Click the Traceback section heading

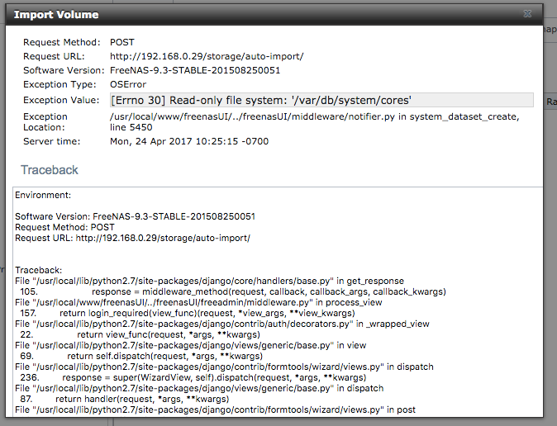pyautogui.click(x=50, y=170)
